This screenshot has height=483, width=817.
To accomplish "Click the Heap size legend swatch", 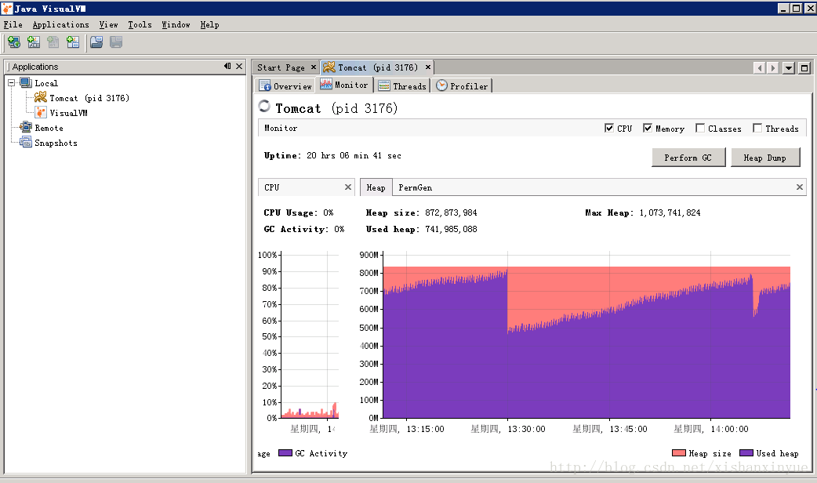I will (x=679, y=452).
